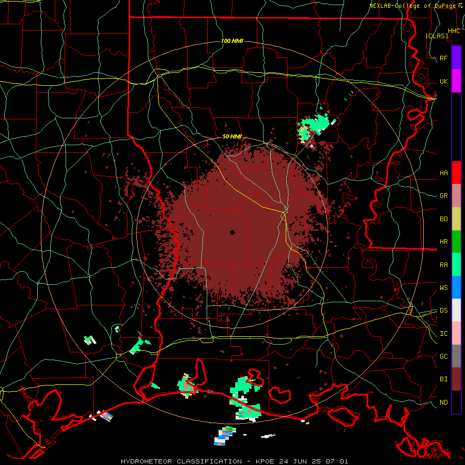Screen dimensions: 465x465
Task: Click the RF legend label text
Action: (444, 58)
